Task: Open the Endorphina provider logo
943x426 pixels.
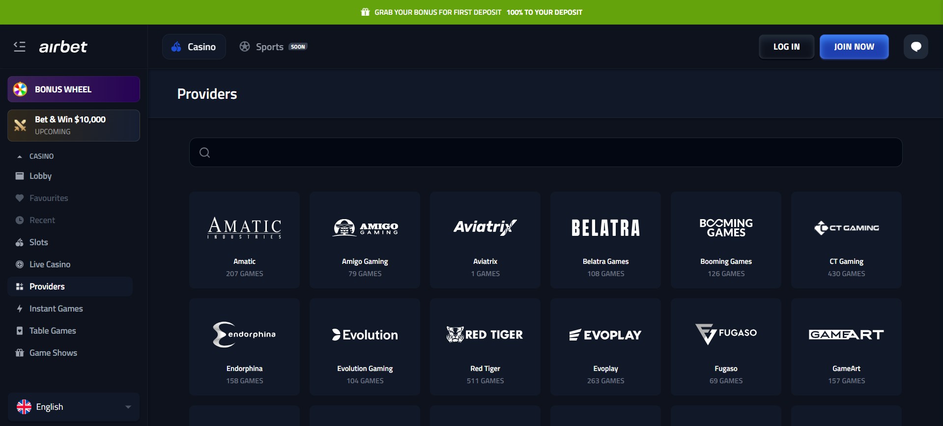Action: pyautogui.click(x=244, y=335)
